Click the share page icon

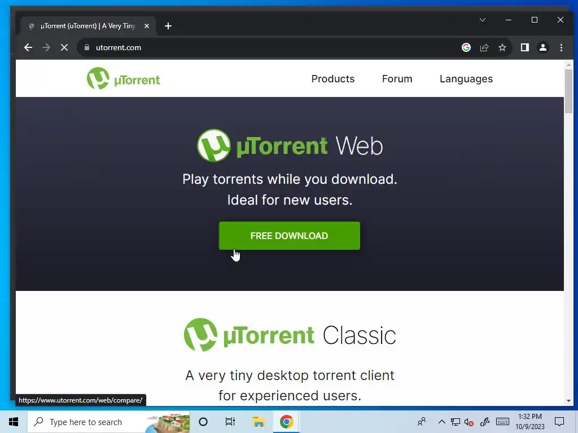[484, 47]
